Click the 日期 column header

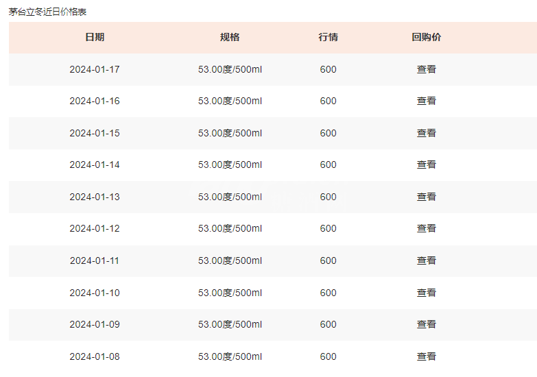click(x=95, y=37)
